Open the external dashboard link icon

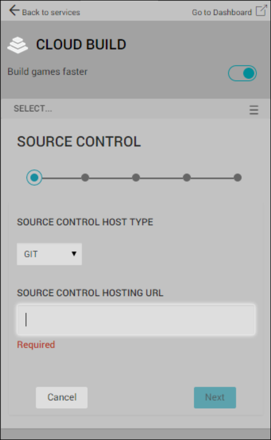[261, 11]
